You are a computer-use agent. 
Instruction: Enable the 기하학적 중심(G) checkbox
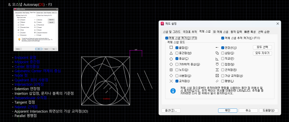[177, 64]
